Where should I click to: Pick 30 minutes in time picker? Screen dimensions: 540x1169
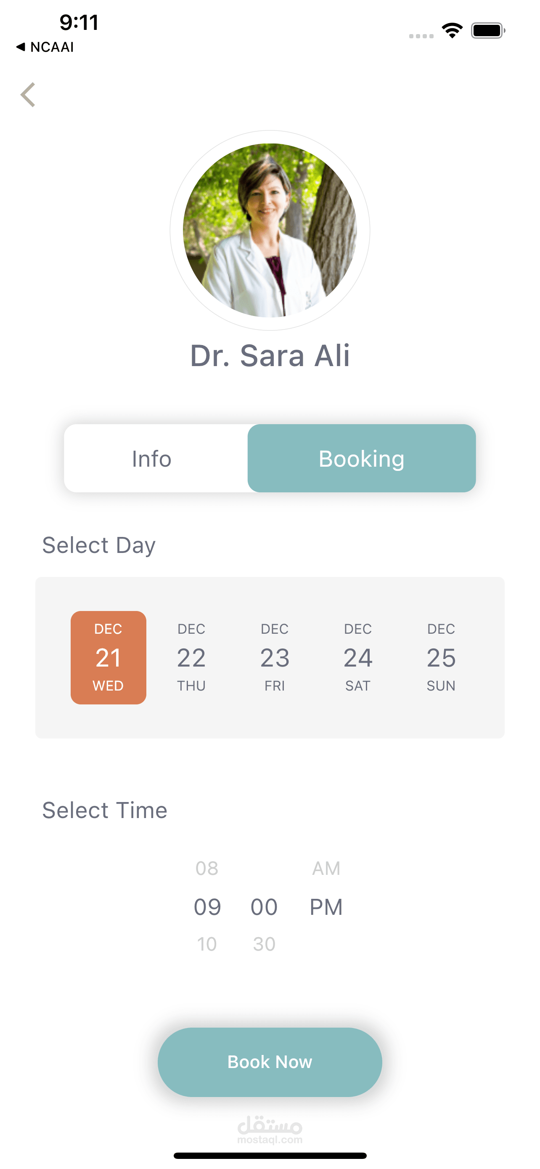(x=264, y=944)
